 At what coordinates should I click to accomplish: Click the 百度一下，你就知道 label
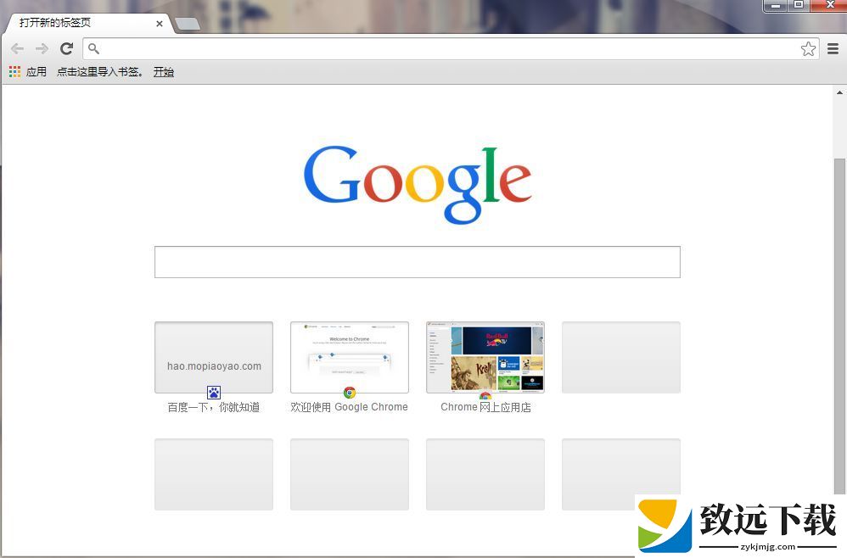(214, 407)
